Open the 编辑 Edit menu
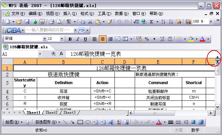Viewport: 222px width, 135px height. pos(36,14)
